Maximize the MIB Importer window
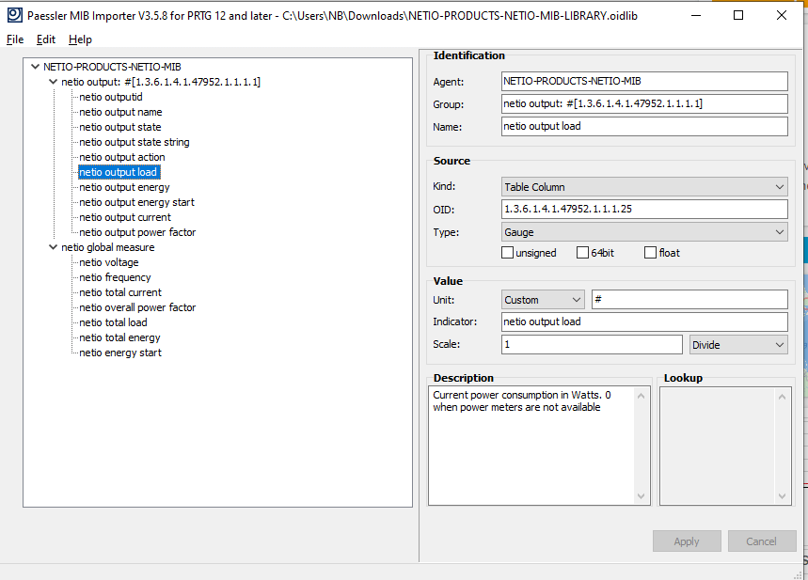Screen dimensions: 808x580 tap(737, 15)
